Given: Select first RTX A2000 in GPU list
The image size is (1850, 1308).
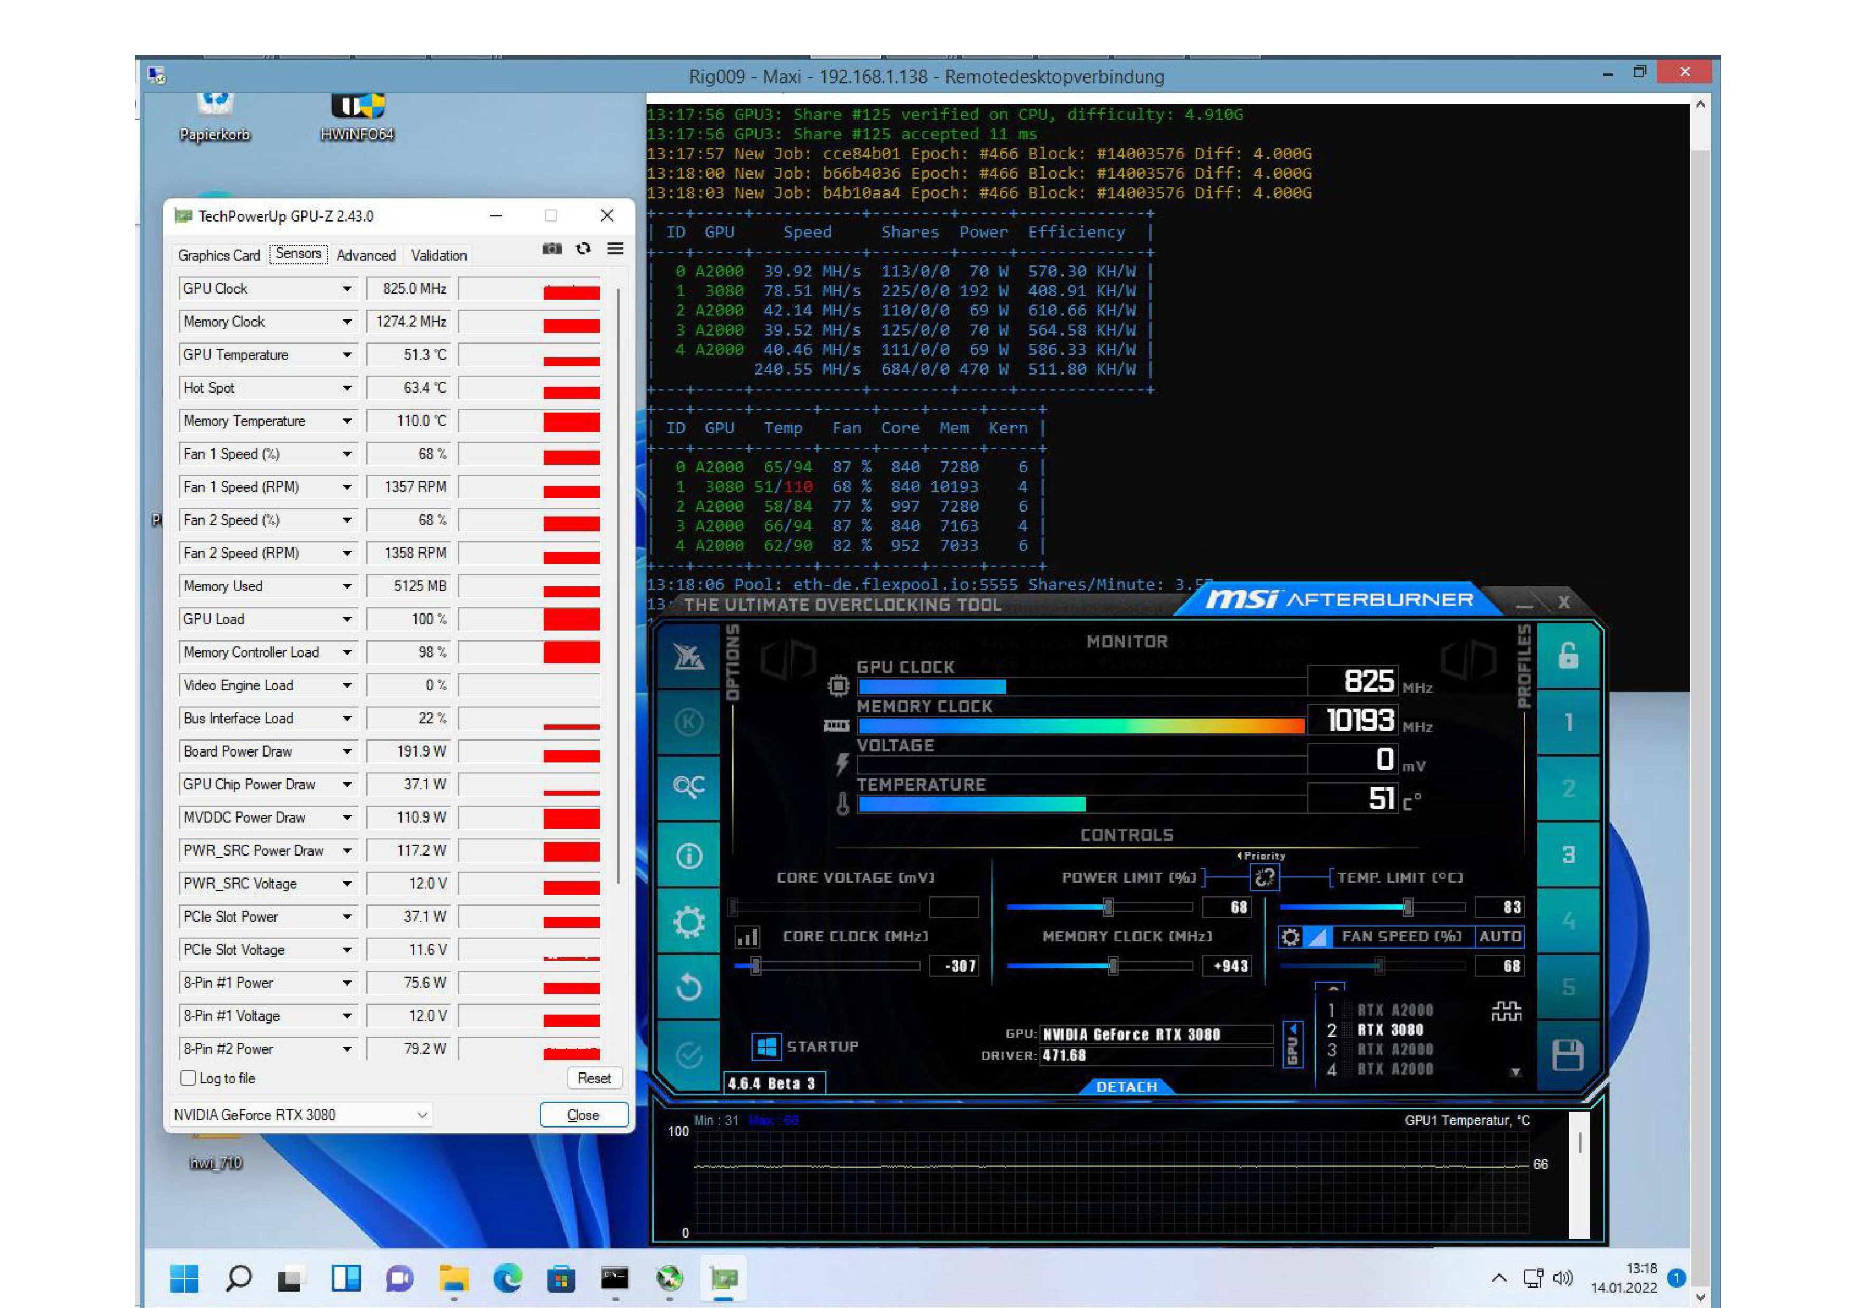Looking at the screenshot, I should [1395, 1010].
